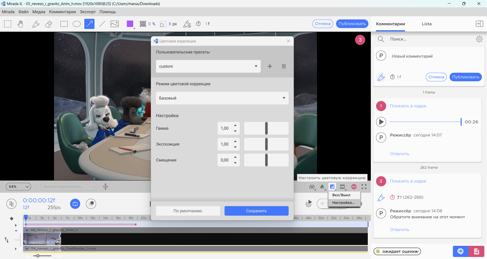Open the stereo glasses view options
Screen dimensions: 487x259
pos(312,187)
